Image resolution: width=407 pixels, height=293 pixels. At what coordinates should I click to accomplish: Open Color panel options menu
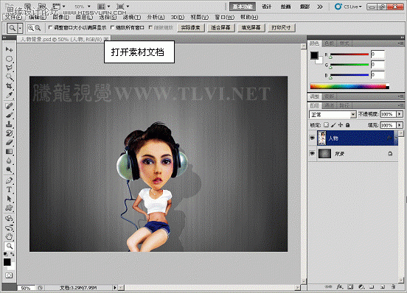coord(401,43)
